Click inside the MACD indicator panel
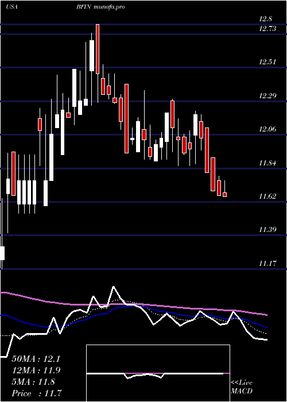 [158, 373]
